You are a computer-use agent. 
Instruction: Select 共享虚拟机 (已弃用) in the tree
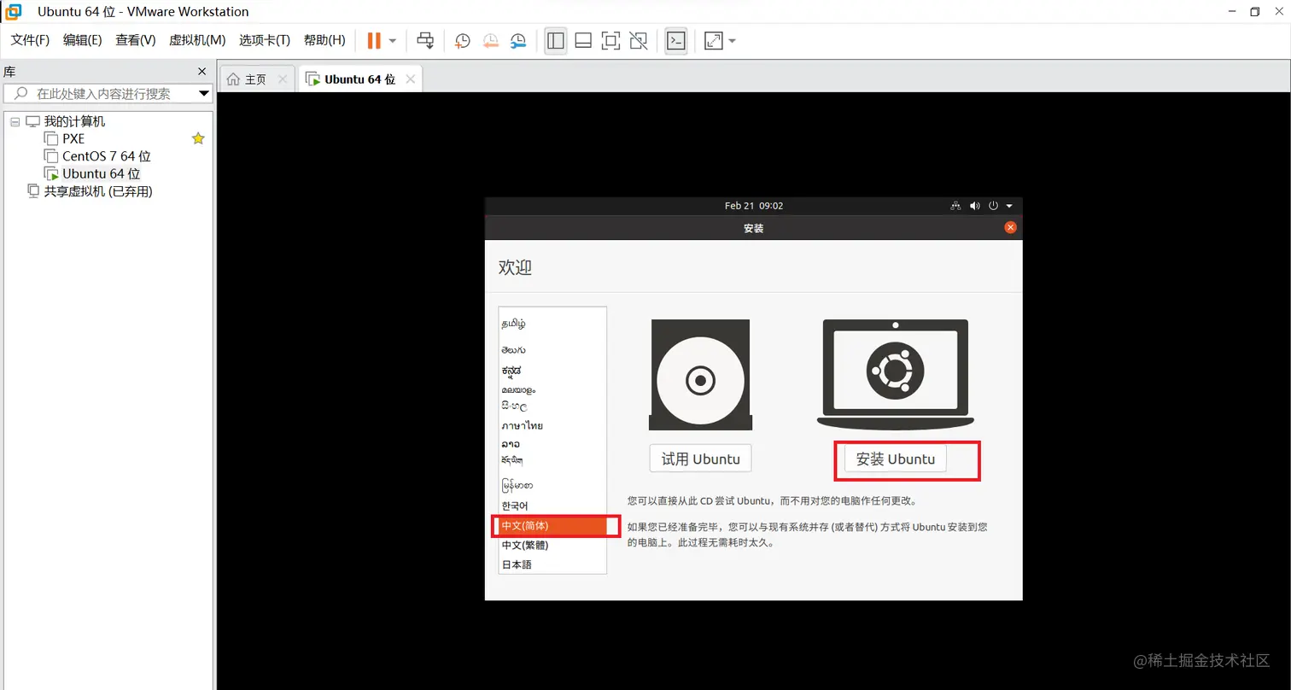[98, 191]
